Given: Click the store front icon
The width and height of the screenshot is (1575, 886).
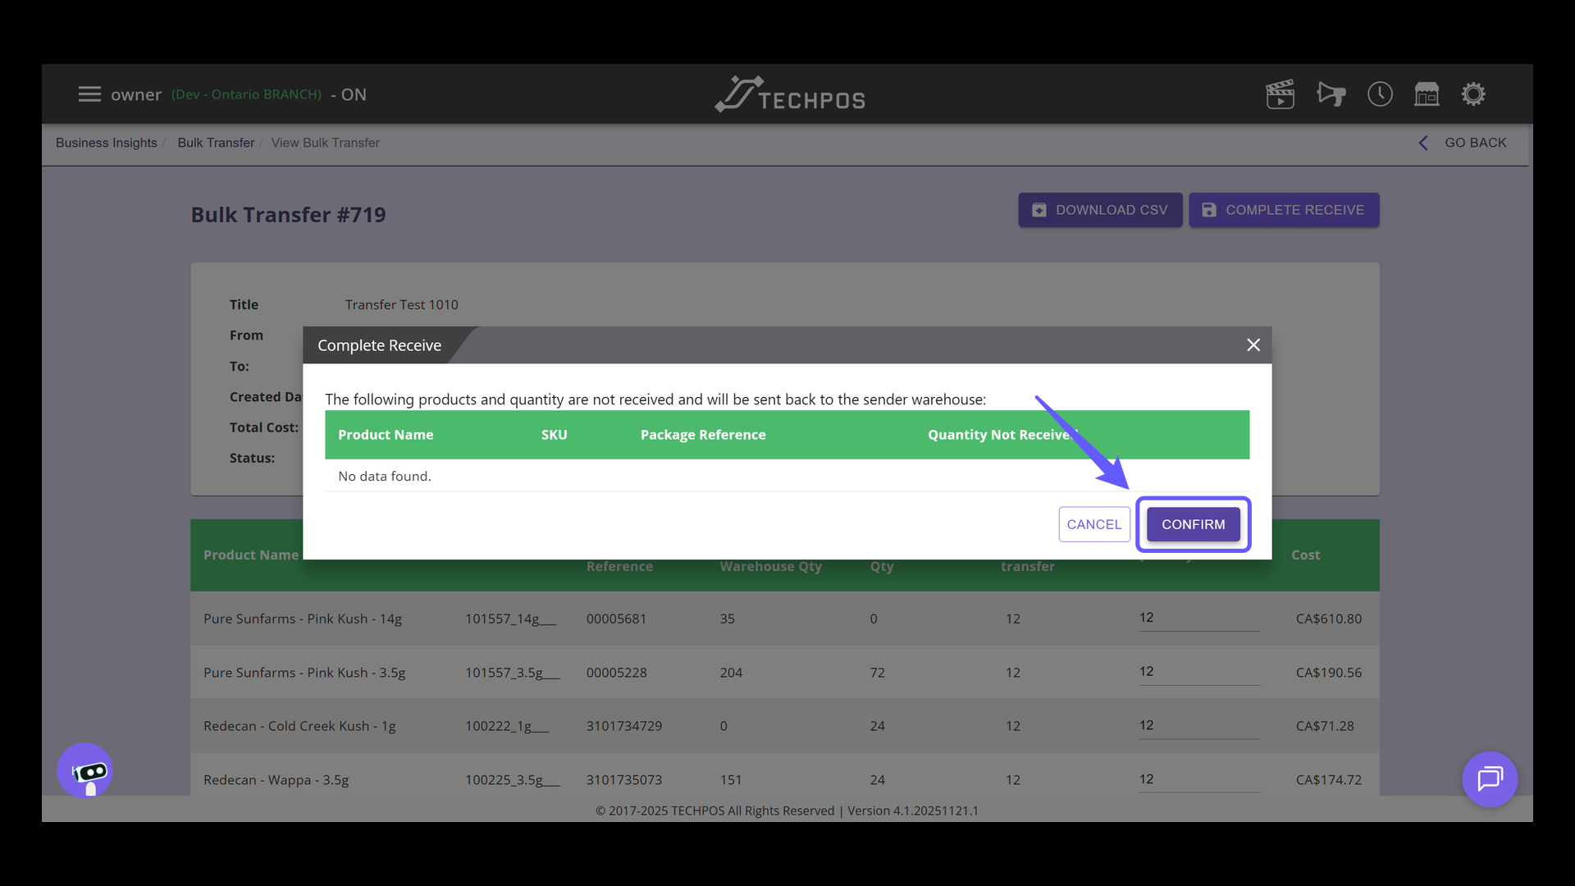Looking at the screenshot, I should click(1427, 94).
